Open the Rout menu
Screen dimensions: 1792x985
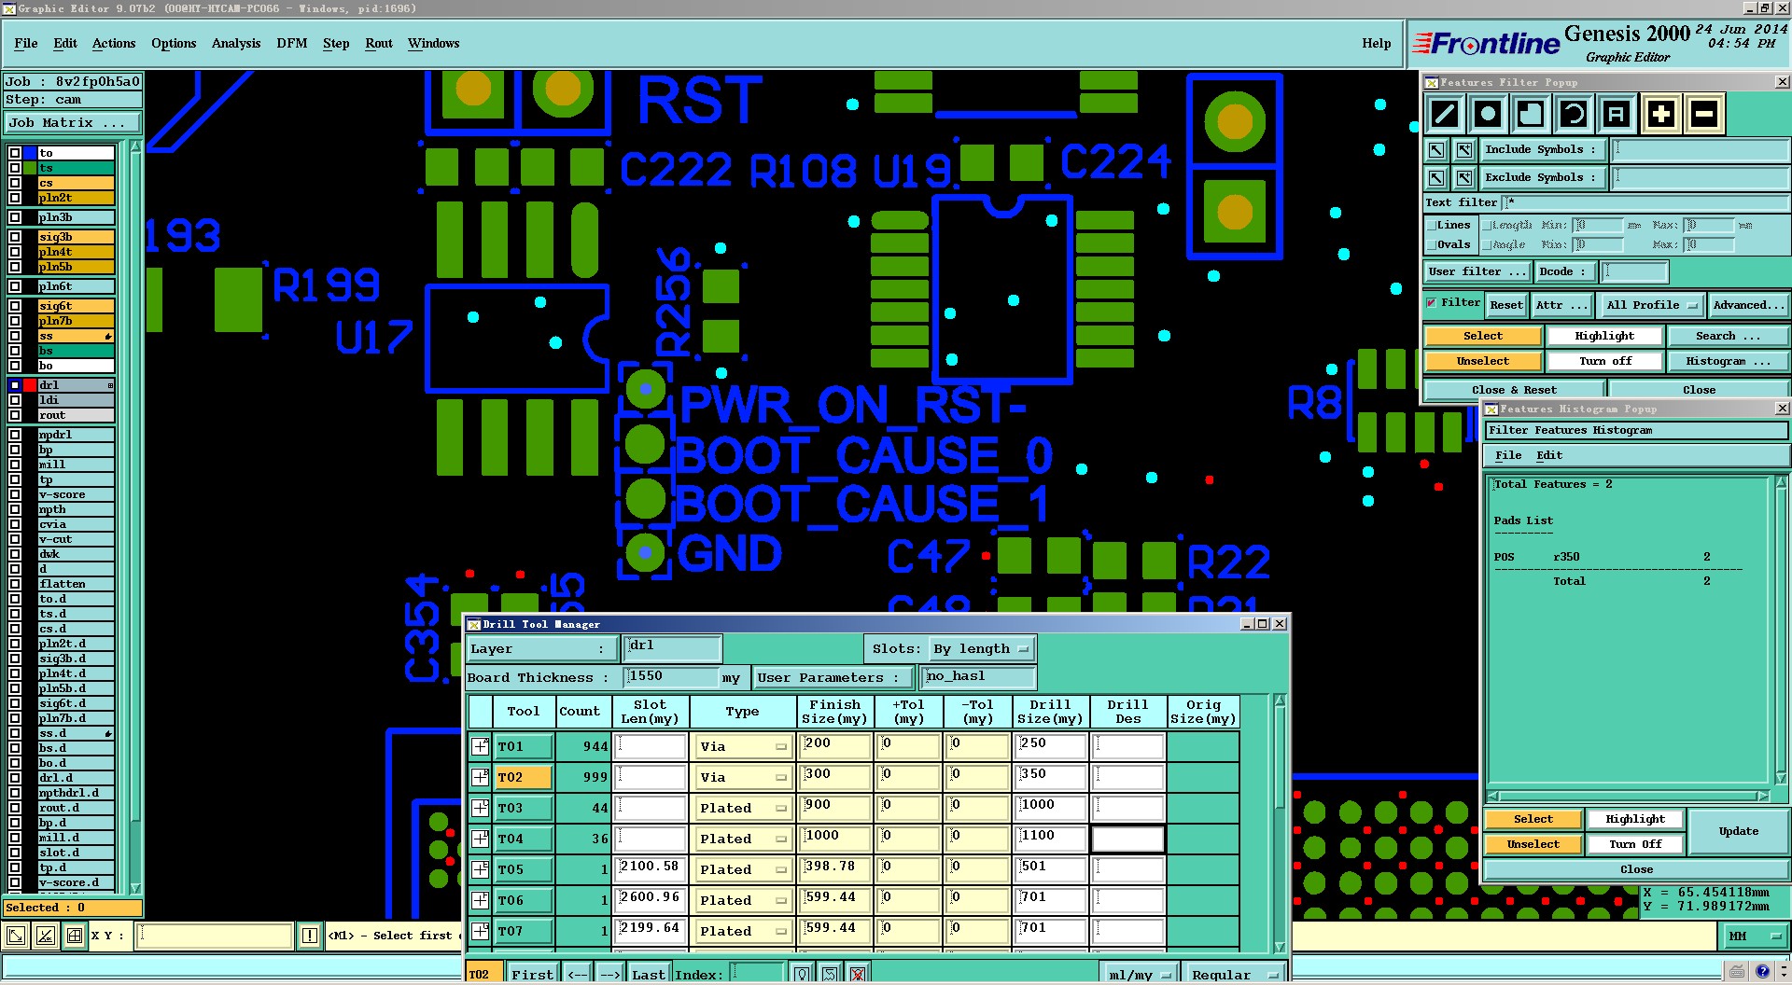pos(379,44)
